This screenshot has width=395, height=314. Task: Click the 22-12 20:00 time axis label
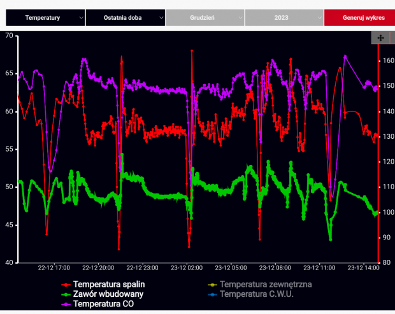(x=98, y=268)
